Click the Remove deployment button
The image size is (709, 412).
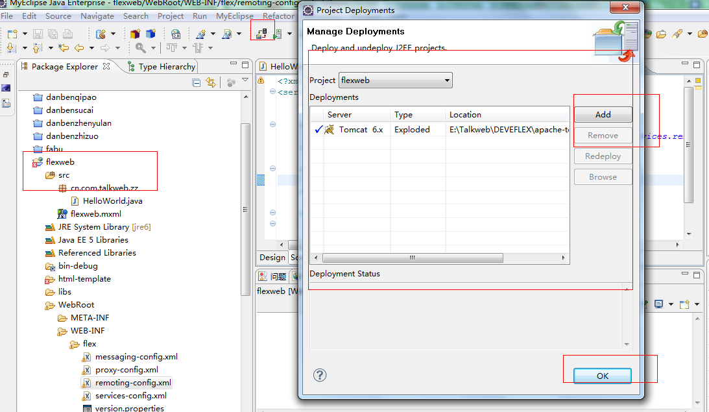click(603, 136)
